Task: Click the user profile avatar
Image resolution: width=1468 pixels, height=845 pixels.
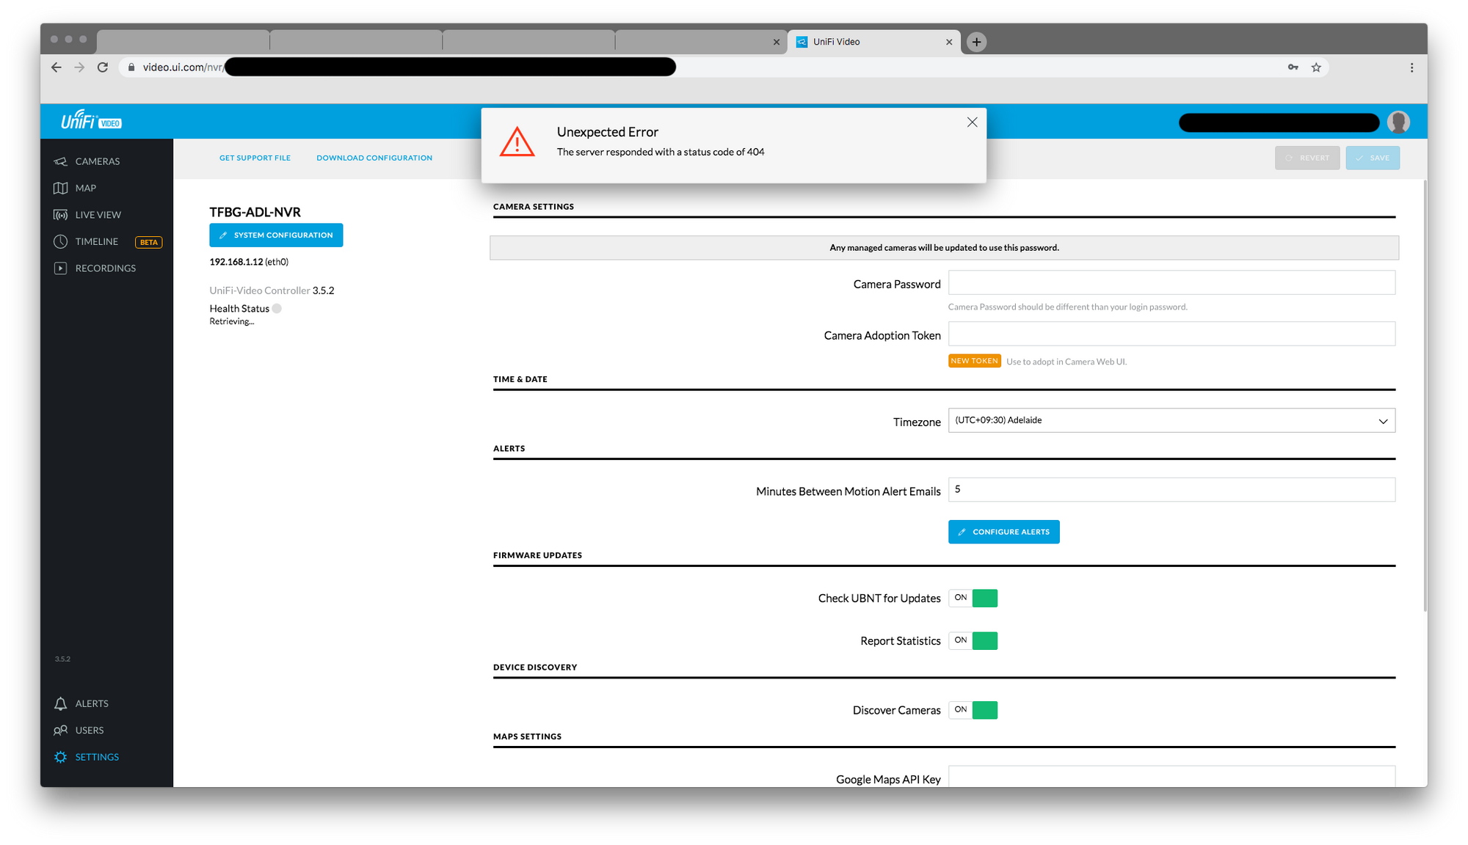Action: 1398,122
